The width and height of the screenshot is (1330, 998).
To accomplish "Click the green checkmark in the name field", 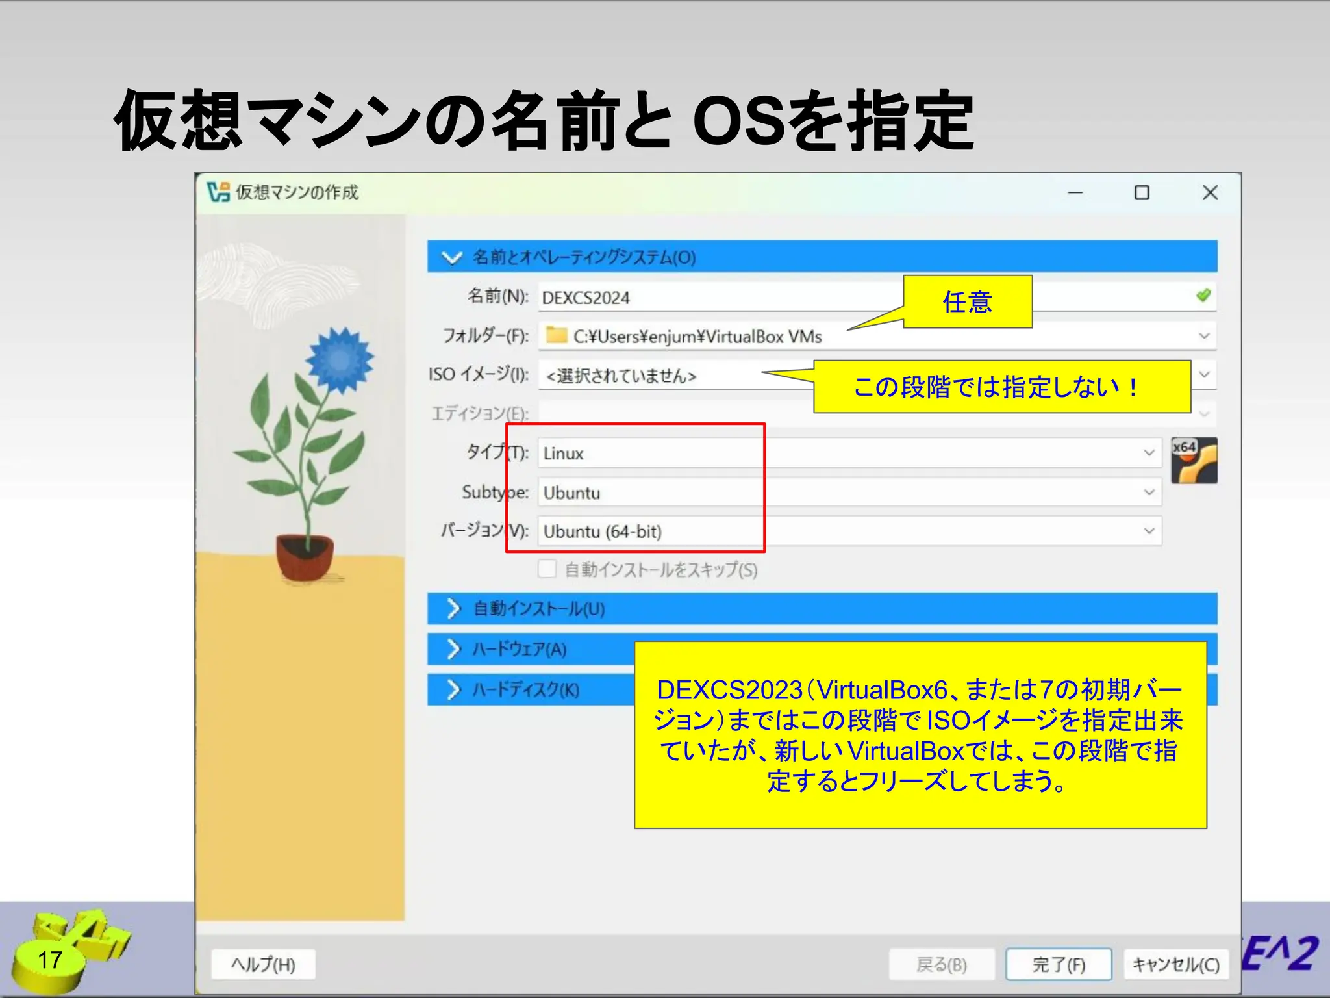I will tap(1203, 296).
